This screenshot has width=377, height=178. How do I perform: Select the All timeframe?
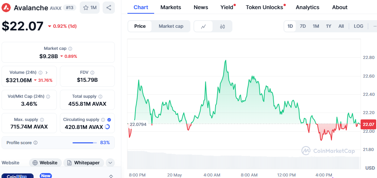point(341,26)
